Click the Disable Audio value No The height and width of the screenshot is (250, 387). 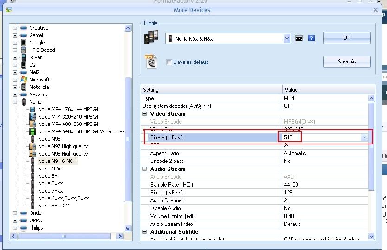pos(287,208)
